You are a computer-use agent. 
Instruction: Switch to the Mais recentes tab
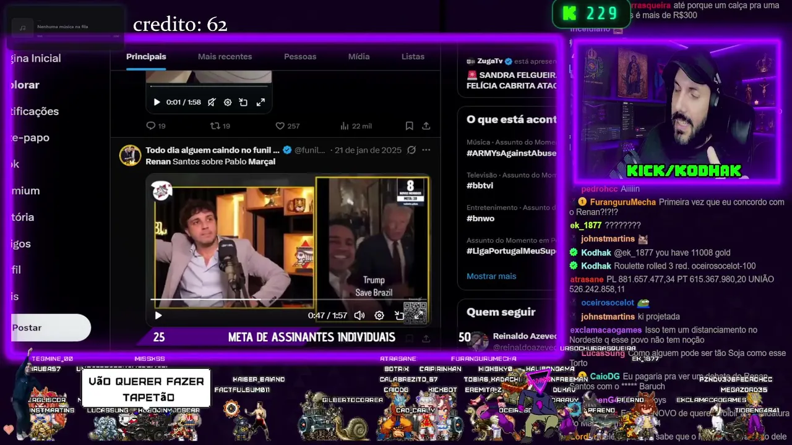225,56
